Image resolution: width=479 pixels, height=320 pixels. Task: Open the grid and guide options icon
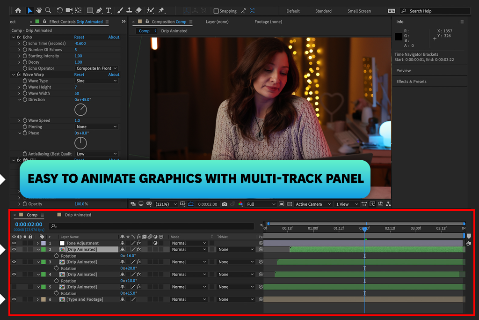tap(183, 204)
